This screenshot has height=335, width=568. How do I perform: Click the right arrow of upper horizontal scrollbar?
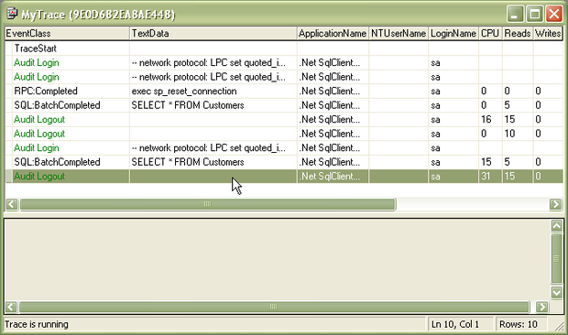pyautogui.click(x=555, y=204)
